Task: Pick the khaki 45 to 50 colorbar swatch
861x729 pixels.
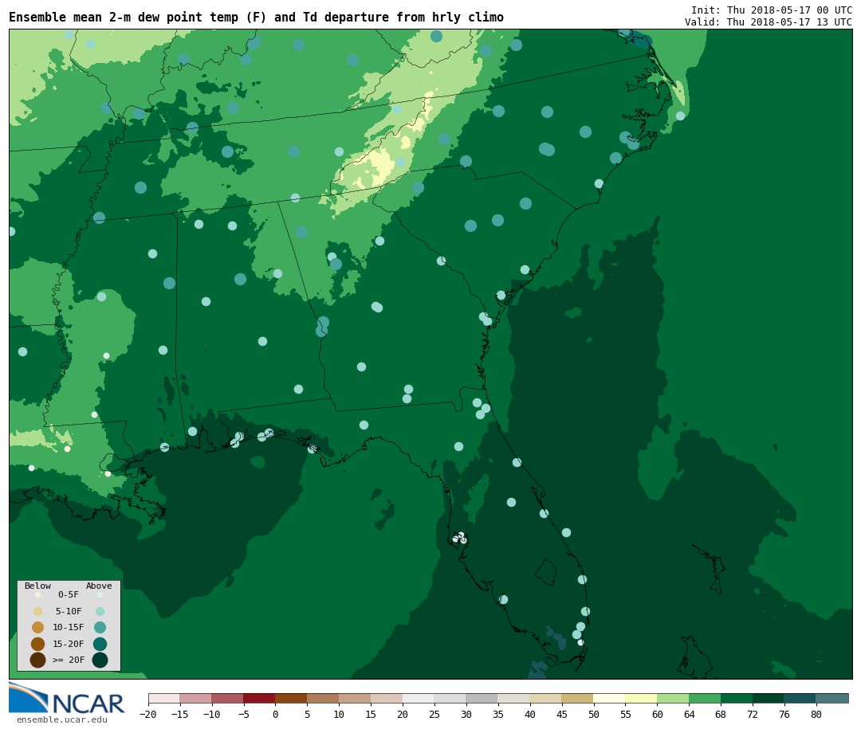Action: pyautogui.click(x=578, y=698)
